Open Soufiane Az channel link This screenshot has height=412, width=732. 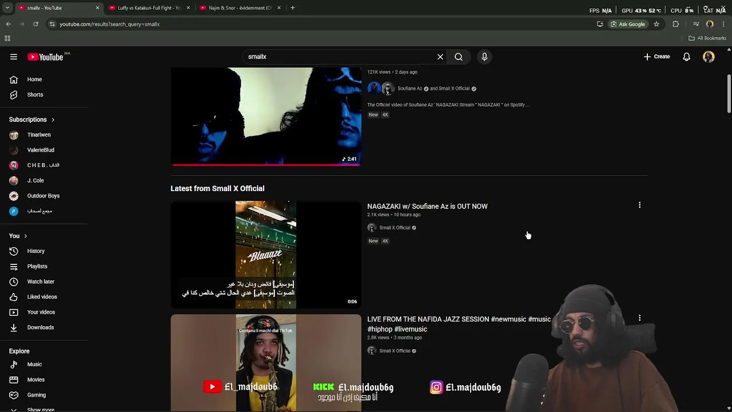tap(409, 89)
